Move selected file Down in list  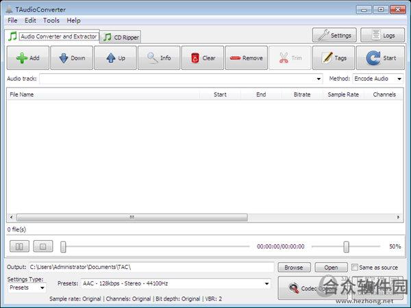point(71,58)
